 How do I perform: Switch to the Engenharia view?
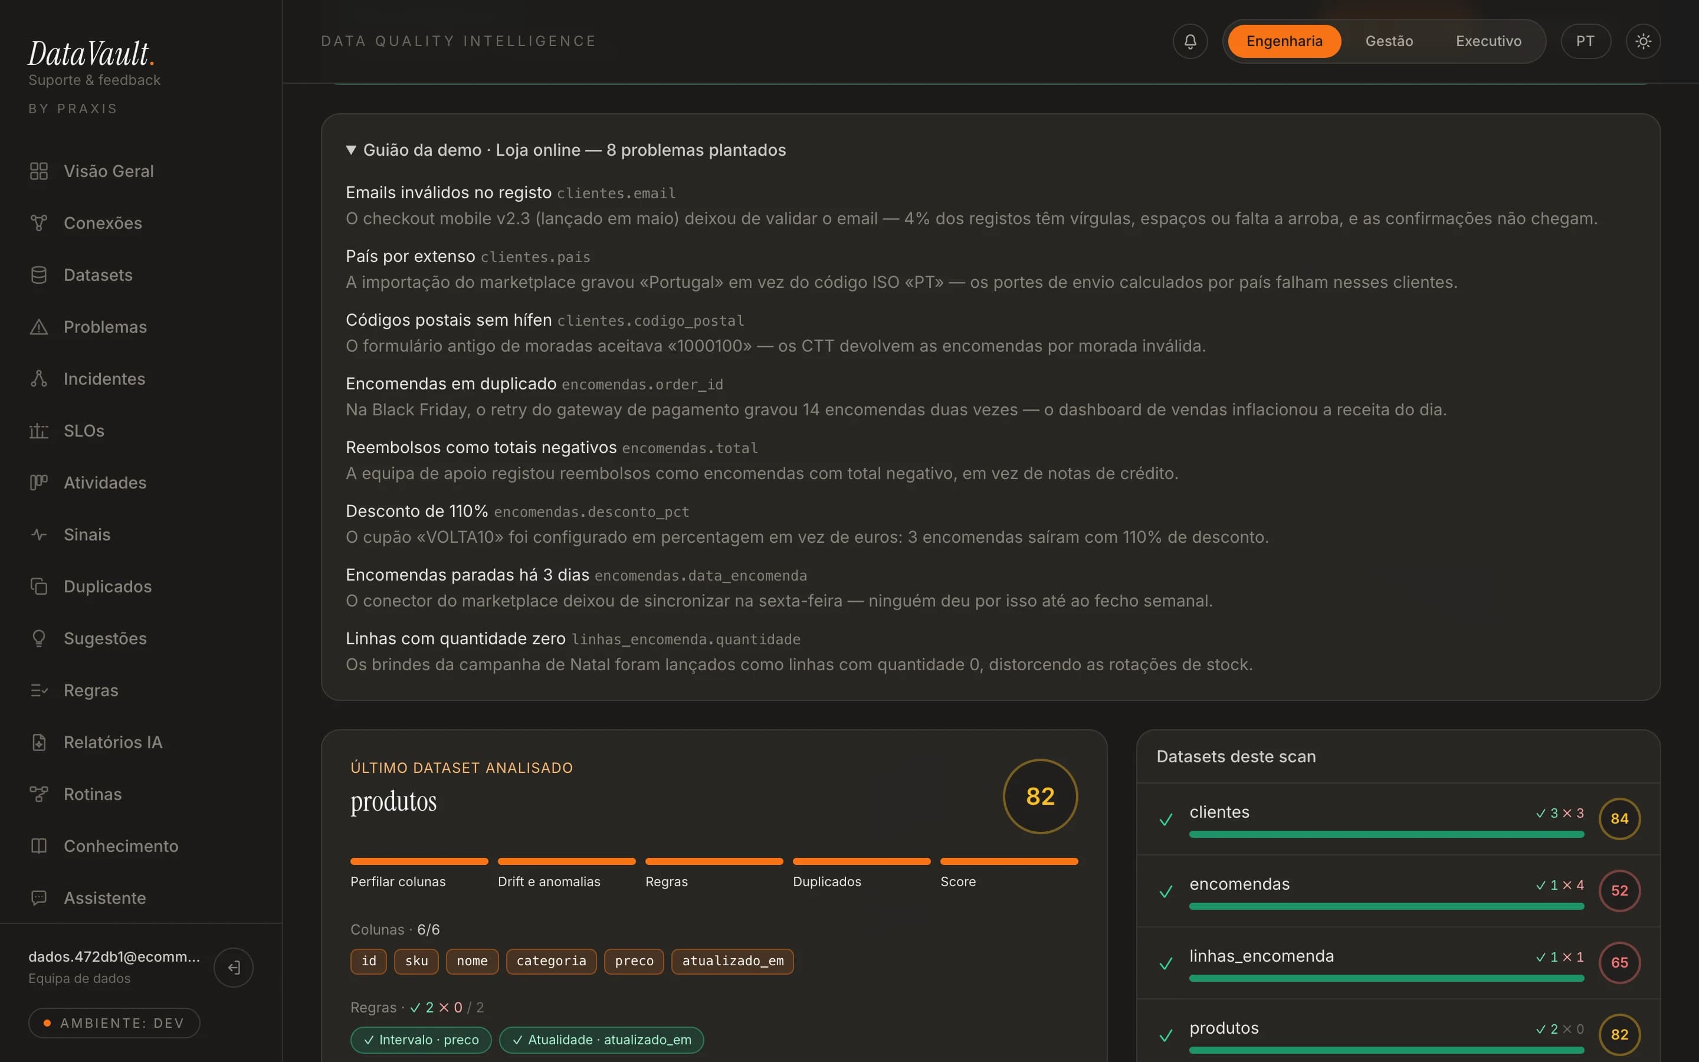click(x=1284, y=41)
